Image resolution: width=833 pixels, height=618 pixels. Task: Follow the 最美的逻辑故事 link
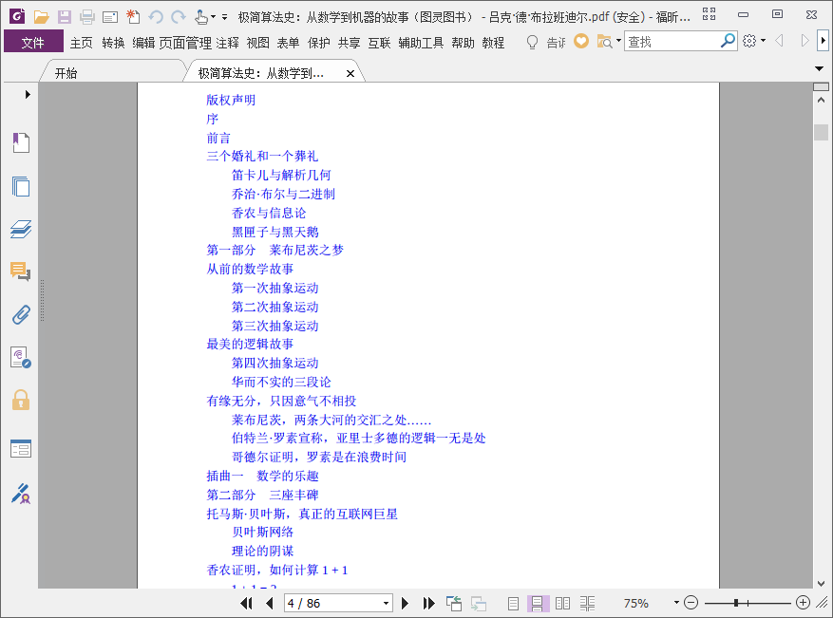point(250,344)
